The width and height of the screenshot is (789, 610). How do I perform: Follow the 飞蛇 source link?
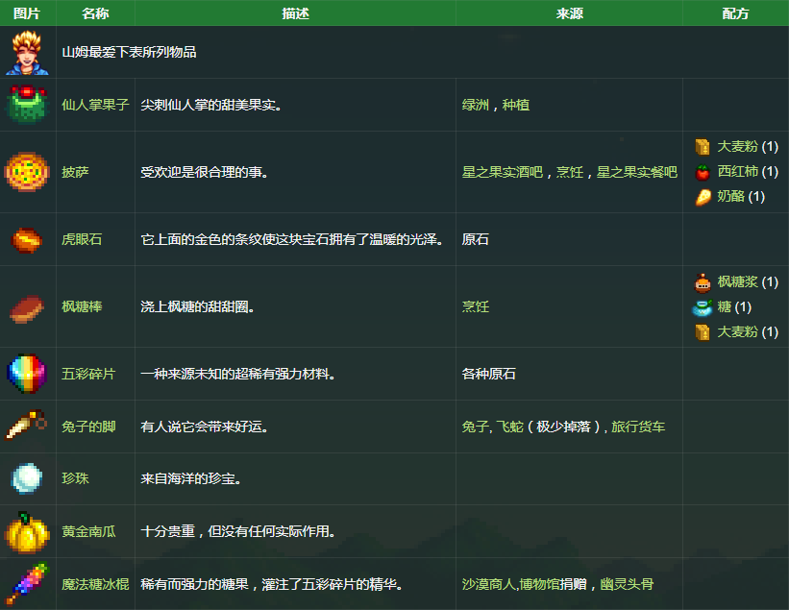point(509,427)
